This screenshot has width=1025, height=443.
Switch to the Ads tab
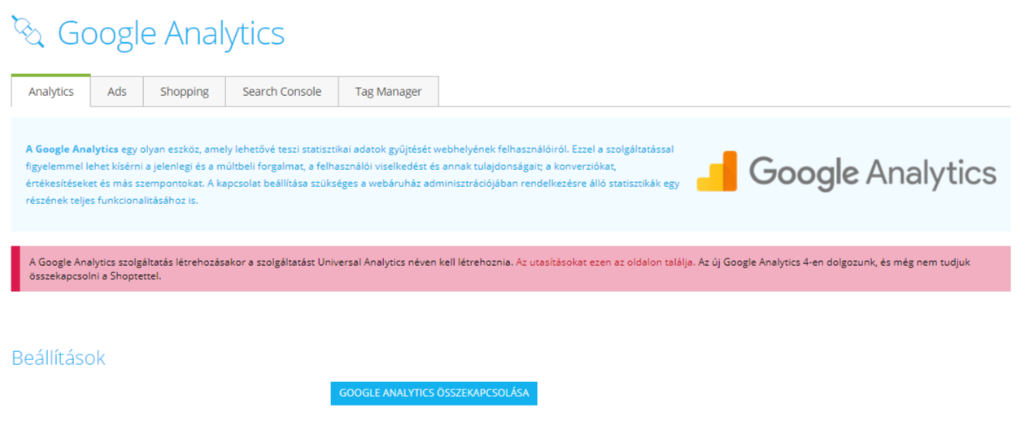pyautogui.click(x=117, y=91)
